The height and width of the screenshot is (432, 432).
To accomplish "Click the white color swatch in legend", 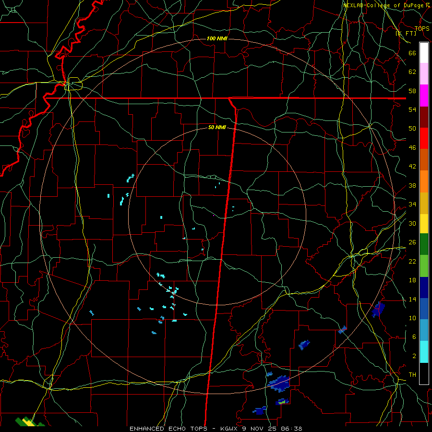I will (x=424, y=53).
